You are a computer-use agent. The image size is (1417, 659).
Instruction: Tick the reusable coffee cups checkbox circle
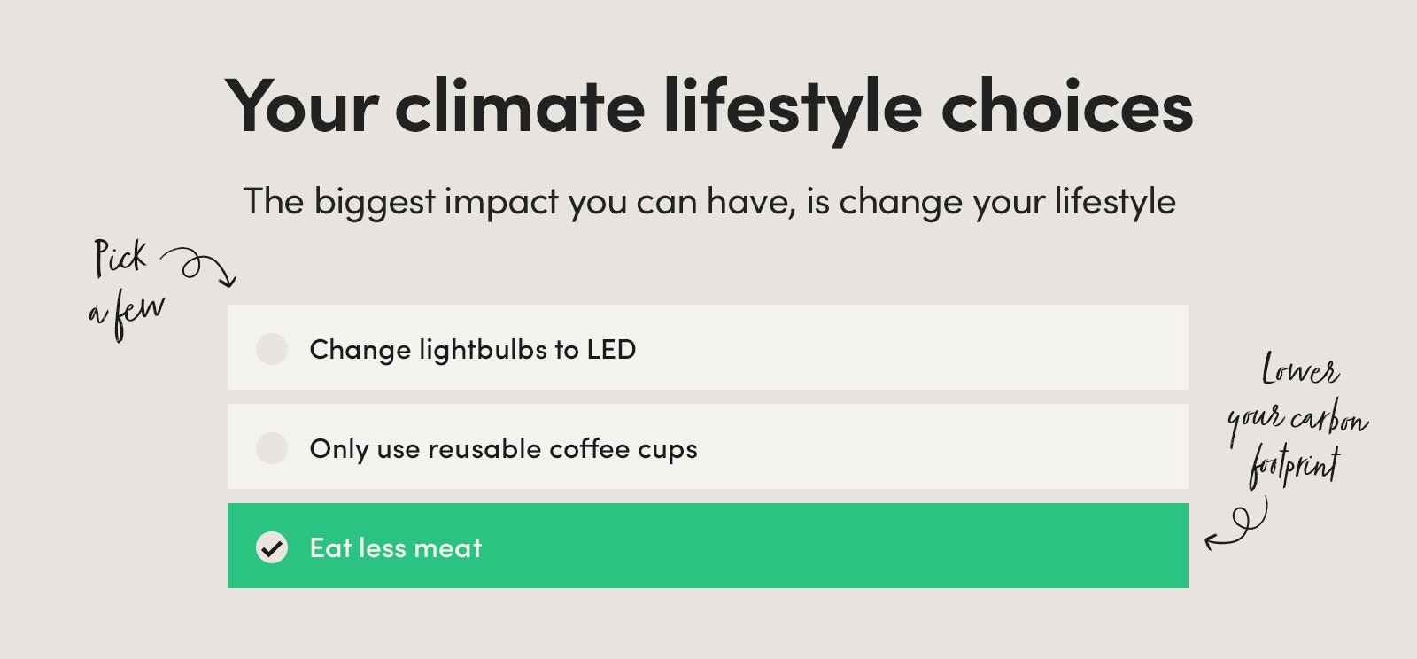[x=272, y=448]
